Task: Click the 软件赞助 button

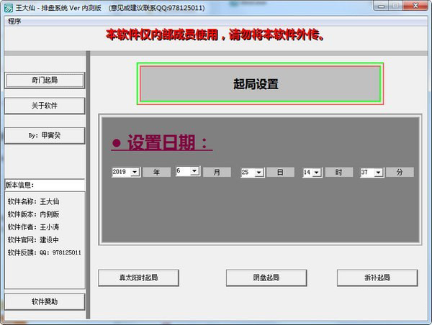Action: (x=45, y=301)
